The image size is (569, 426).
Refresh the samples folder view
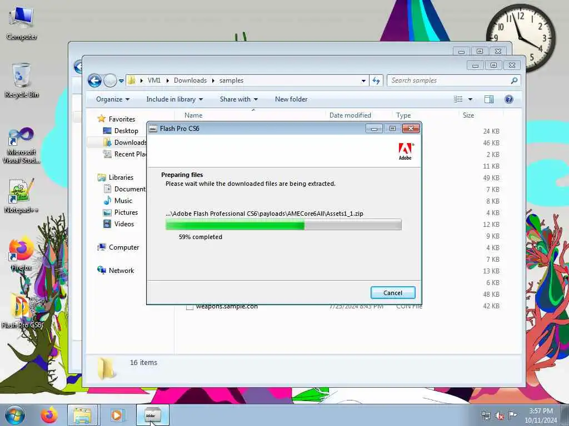376,81
